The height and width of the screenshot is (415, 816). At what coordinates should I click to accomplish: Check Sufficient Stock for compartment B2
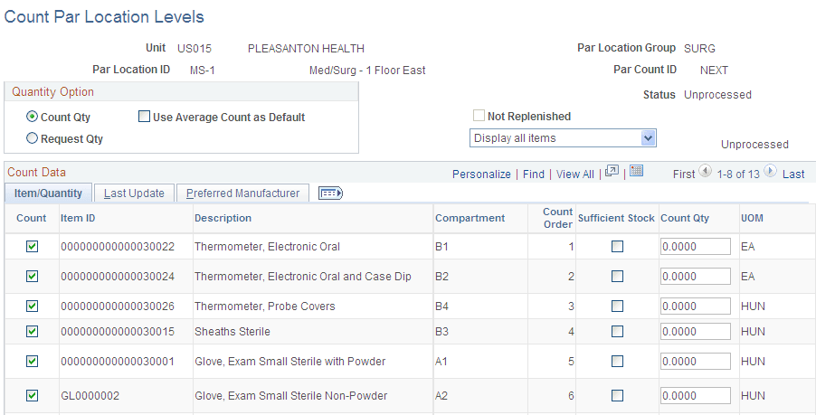tap(617, 276)
